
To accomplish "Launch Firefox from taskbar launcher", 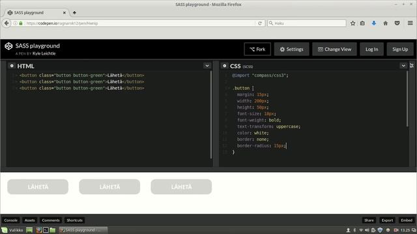I will tap(39, 230).
